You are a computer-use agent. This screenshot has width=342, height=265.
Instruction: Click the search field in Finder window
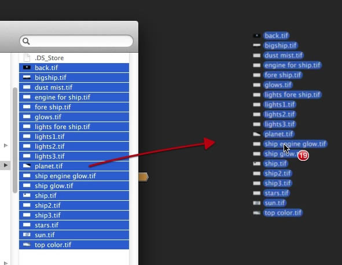(76, 41)
